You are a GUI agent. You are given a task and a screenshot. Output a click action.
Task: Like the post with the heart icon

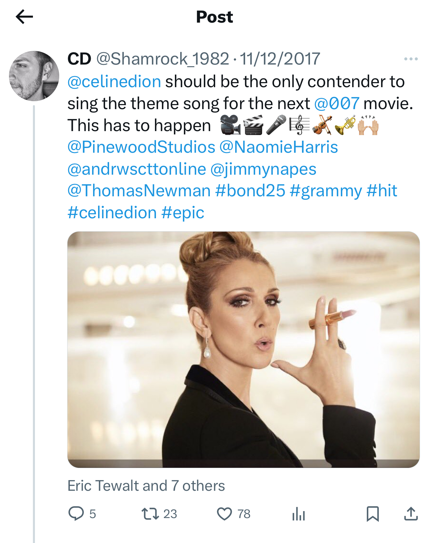click(224, 513)
